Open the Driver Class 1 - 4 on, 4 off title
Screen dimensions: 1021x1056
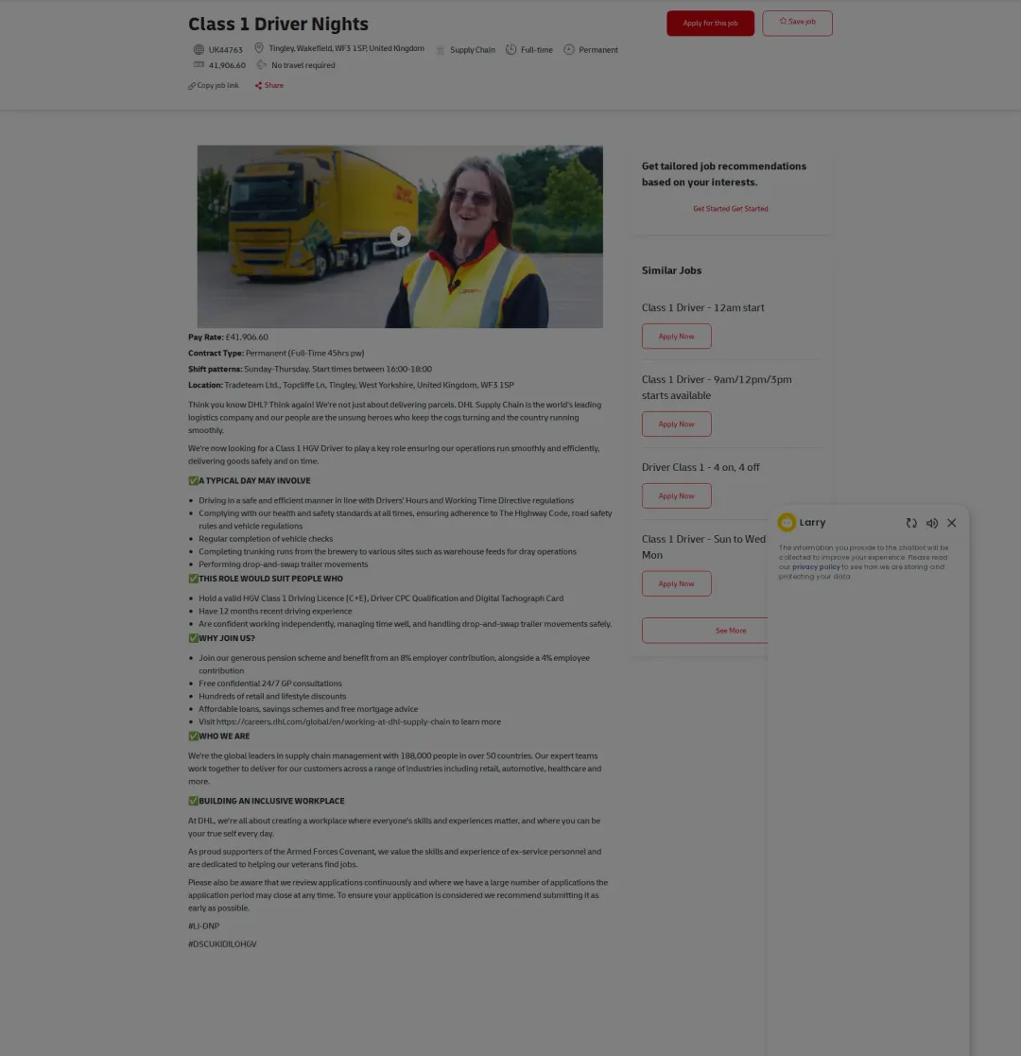(x=701, y=467)
